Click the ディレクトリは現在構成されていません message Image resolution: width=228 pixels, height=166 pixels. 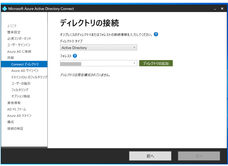coord(85,75)
